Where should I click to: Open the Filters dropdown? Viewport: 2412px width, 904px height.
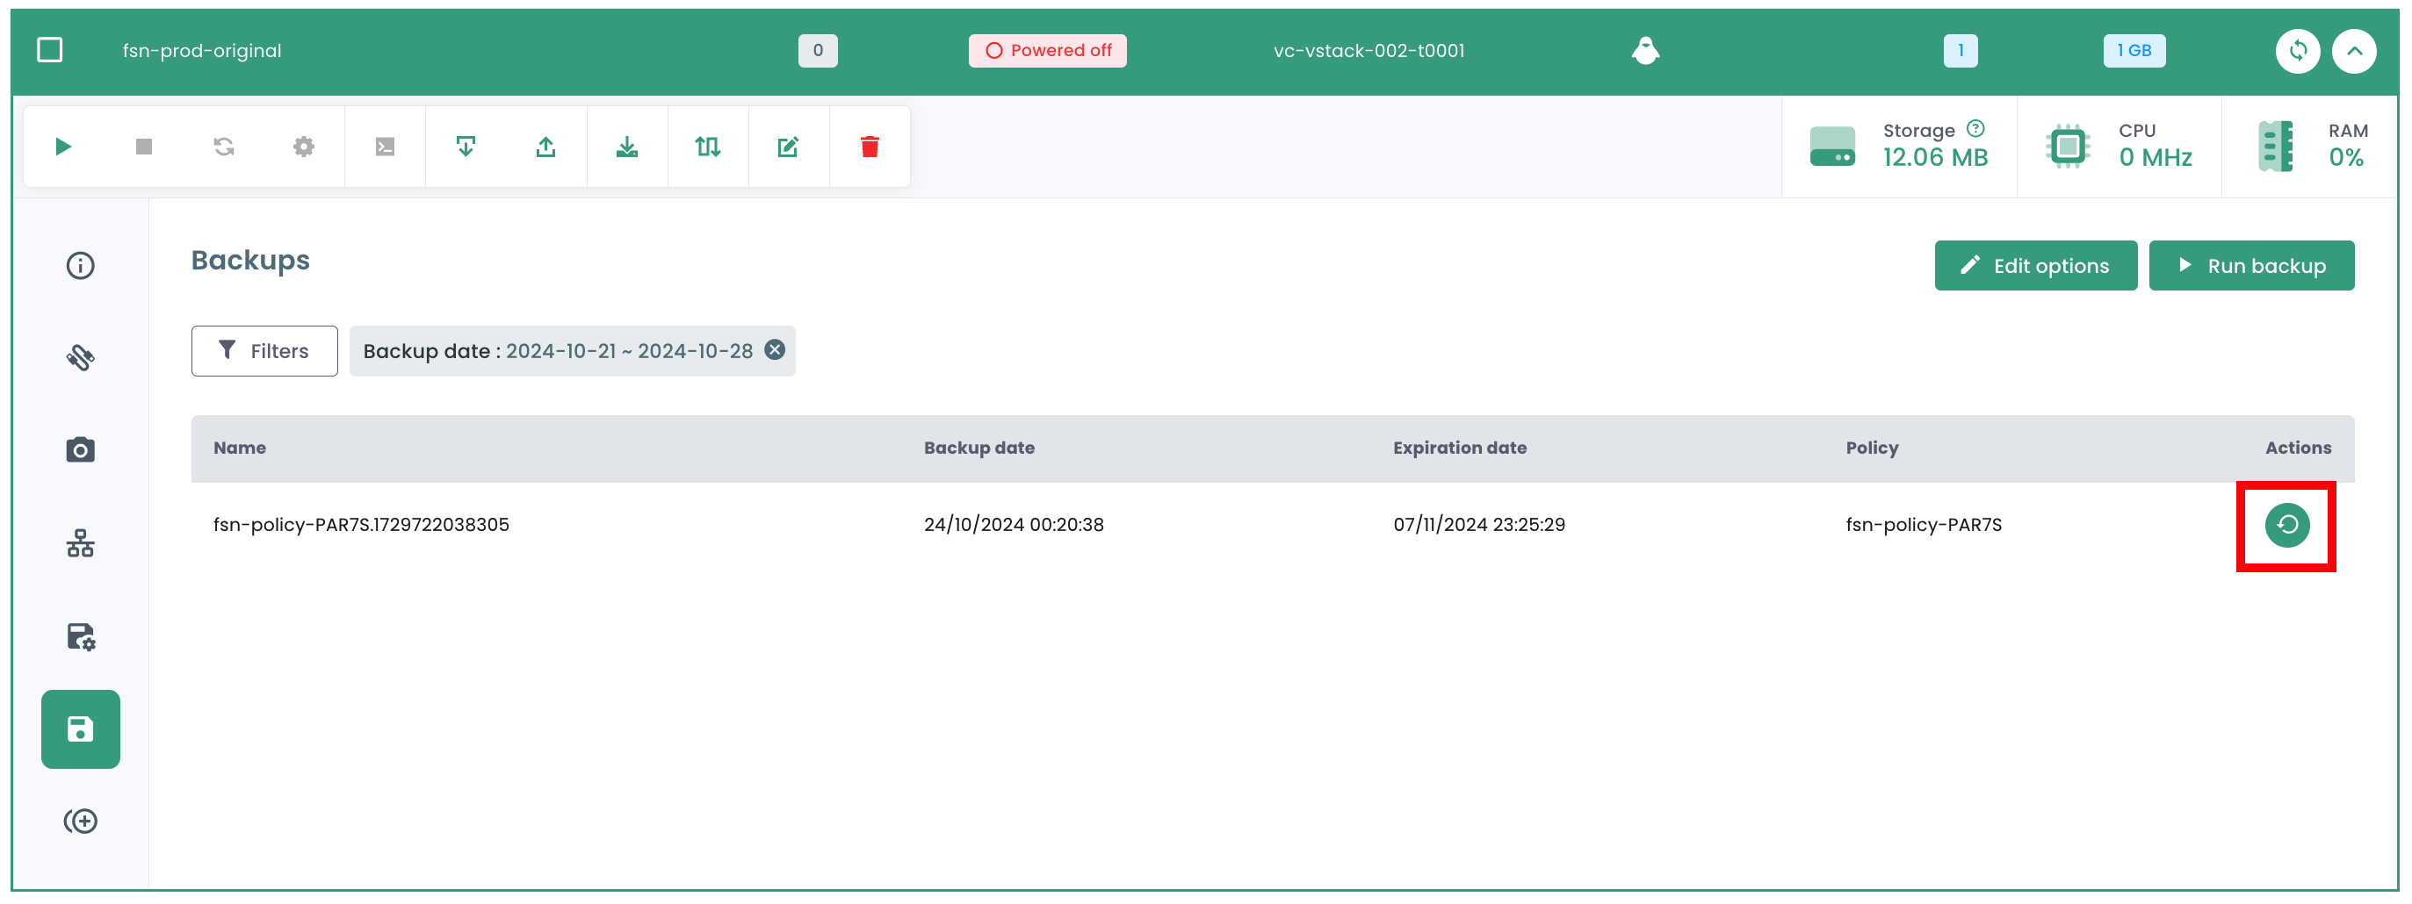(264, 351)
